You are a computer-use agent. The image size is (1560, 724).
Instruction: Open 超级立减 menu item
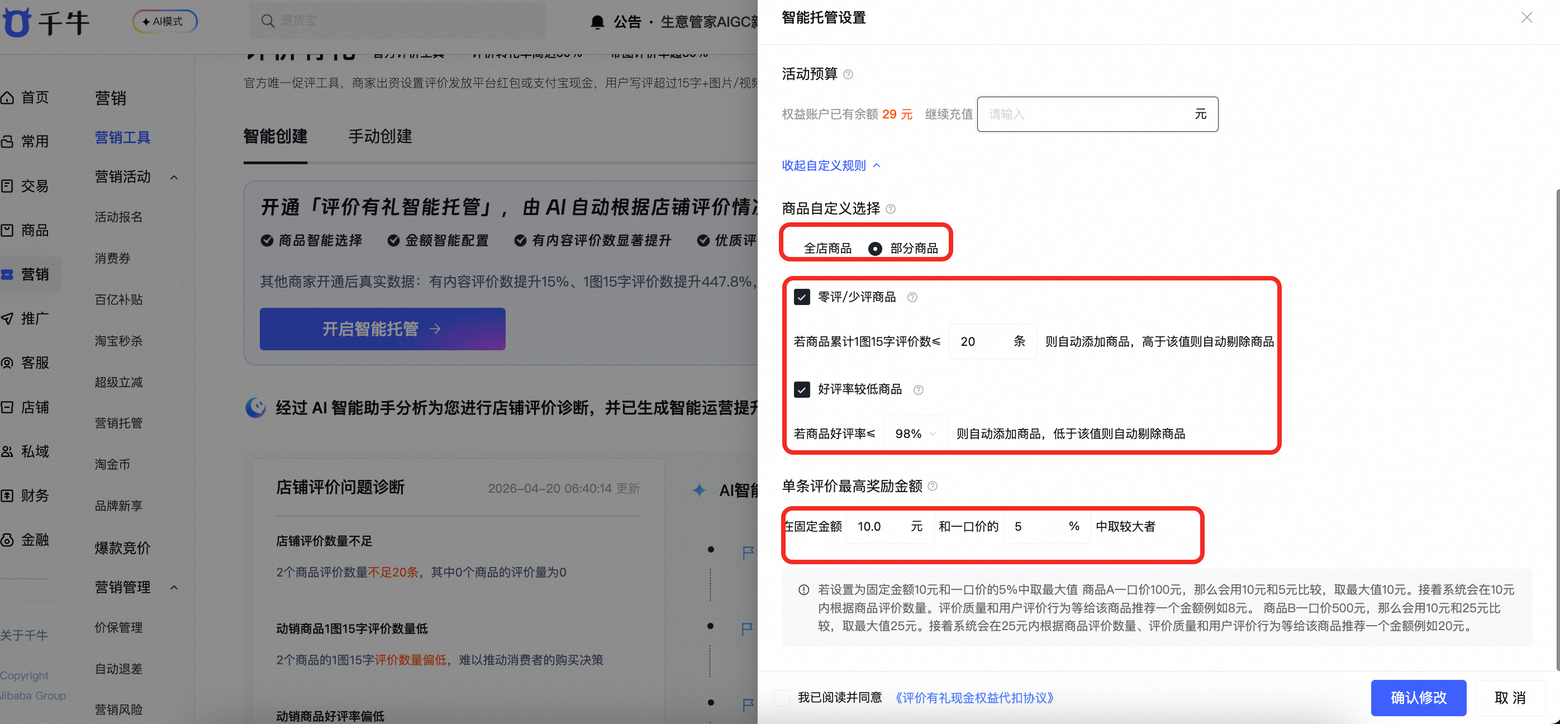(x=118, y=382)
